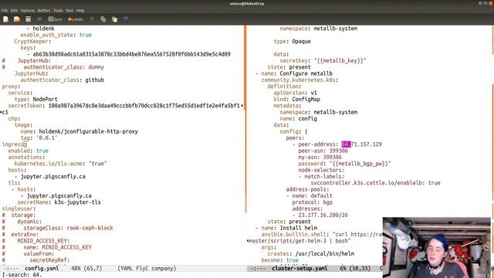The height and width of the screenshot is (278, 494).
Task: Click the (YAML FlyC company) mode indicator
Action: [147, 269]
